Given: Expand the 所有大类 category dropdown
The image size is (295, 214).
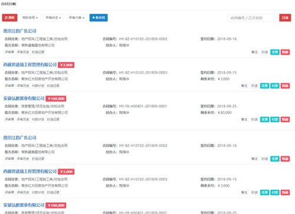Looking at the screenshot, I should 77,18.
